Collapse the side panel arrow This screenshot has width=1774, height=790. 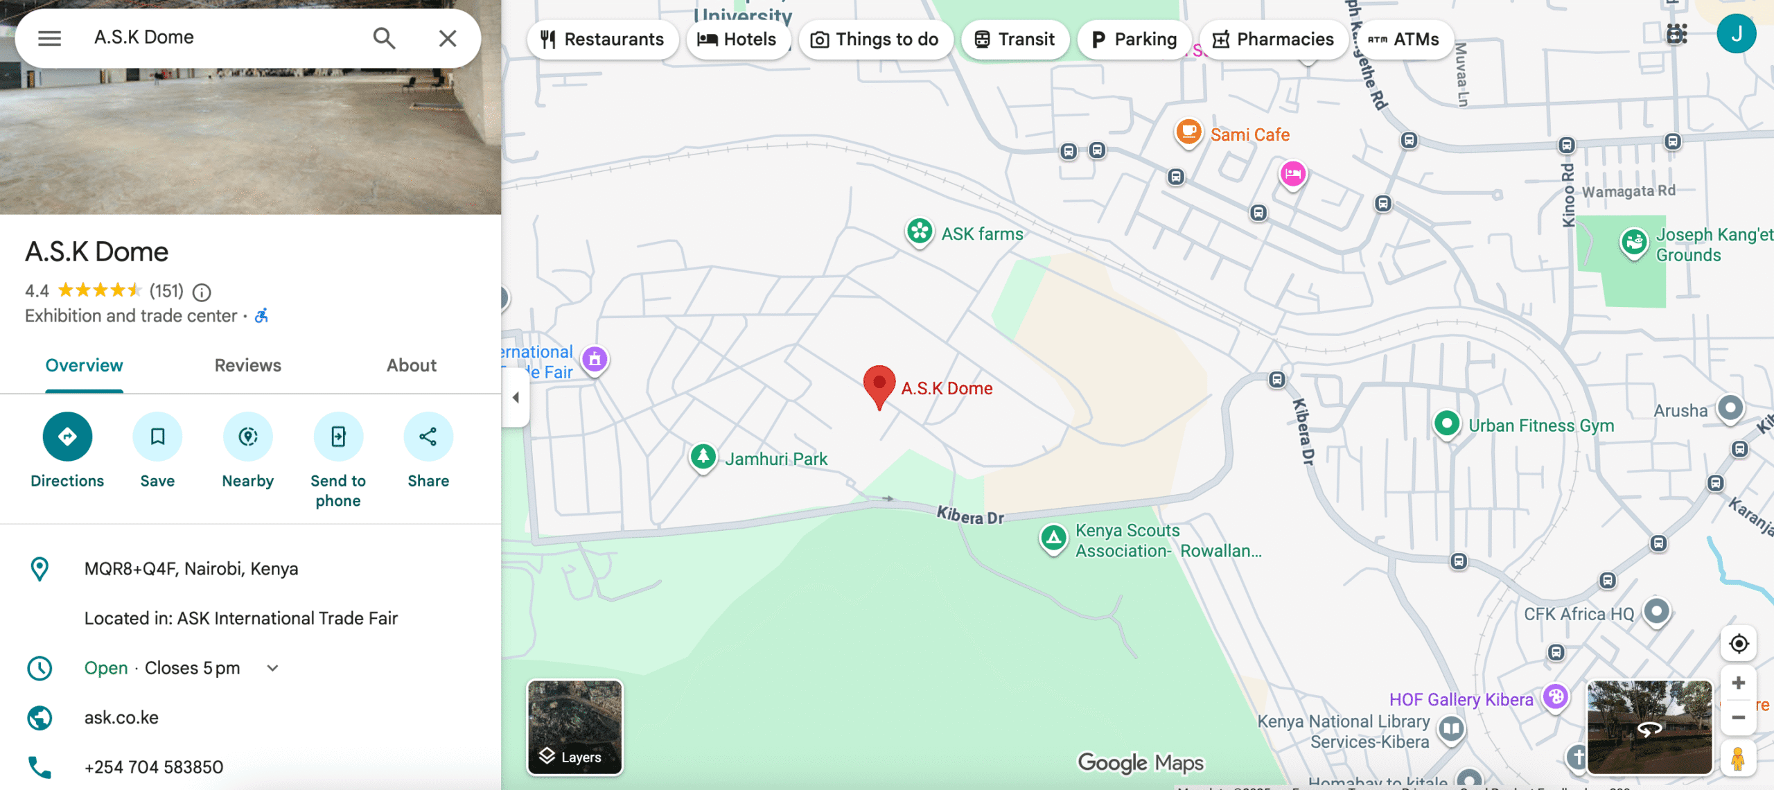coord(516,397)
